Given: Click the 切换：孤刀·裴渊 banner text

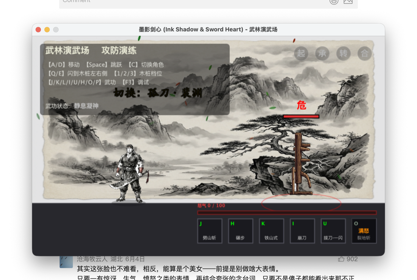Looking at the screenshot, I should click(x=158, y=93).
